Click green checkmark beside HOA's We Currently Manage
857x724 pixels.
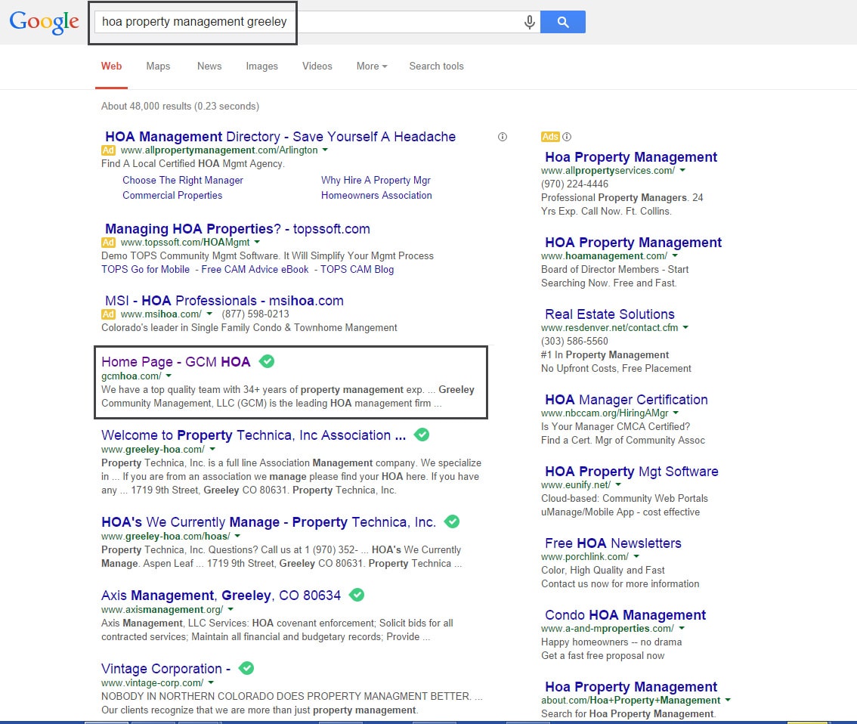451,521
